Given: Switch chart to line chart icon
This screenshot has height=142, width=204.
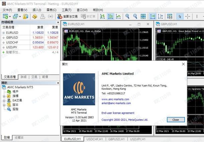Looking at the screenshot, I should click(x=118, y=16).
